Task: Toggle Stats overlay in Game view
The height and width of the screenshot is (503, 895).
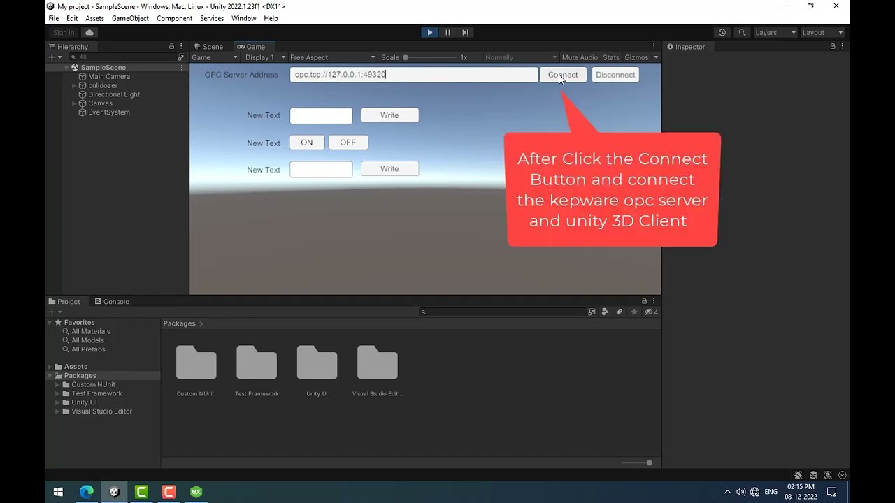Action: point(611,57)
